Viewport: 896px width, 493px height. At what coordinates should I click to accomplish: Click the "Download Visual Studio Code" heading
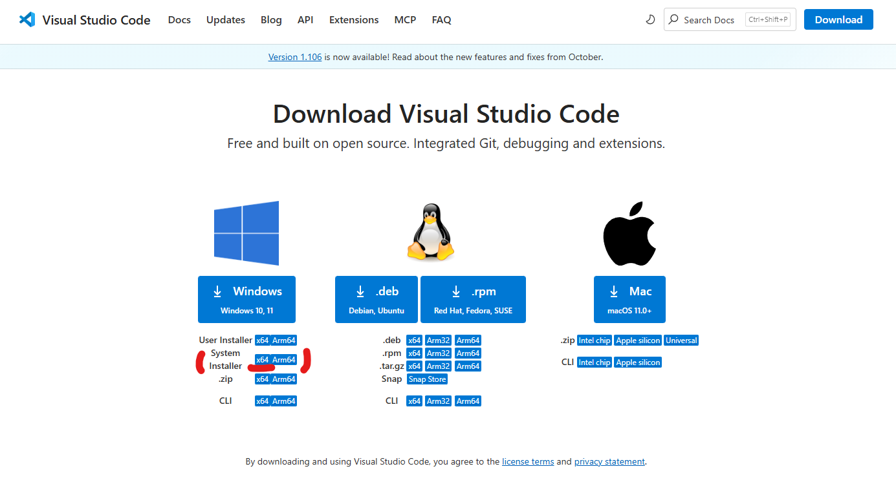446,114
